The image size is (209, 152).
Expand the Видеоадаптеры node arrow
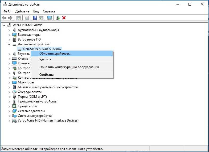pos(9,35)
